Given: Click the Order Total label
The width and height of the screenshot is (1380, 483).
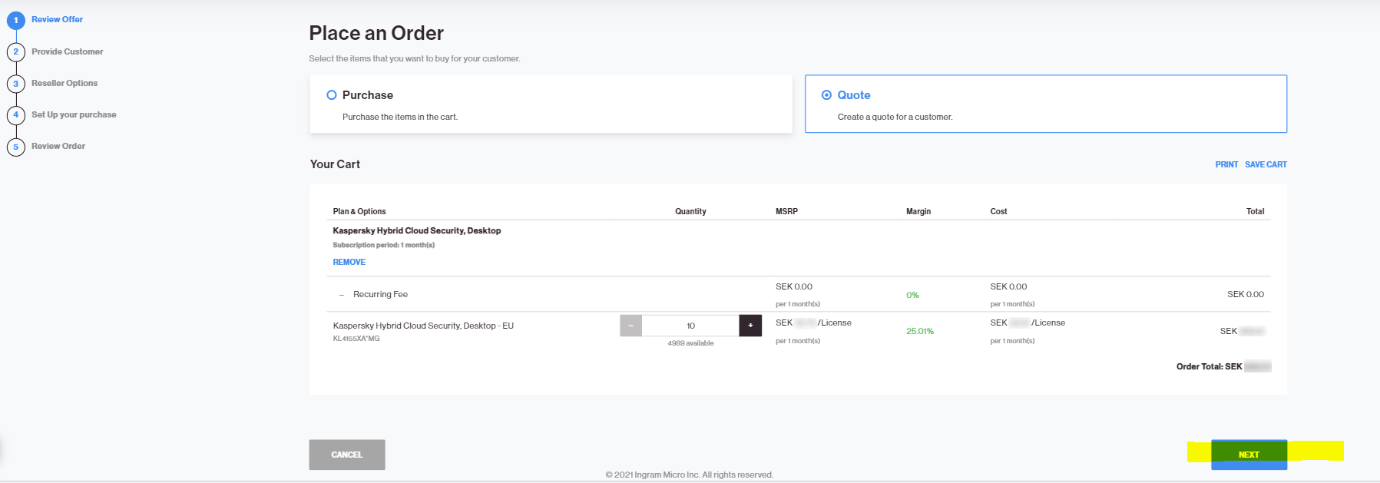Looking at the screenshot, I should (x=1209, y=366).
